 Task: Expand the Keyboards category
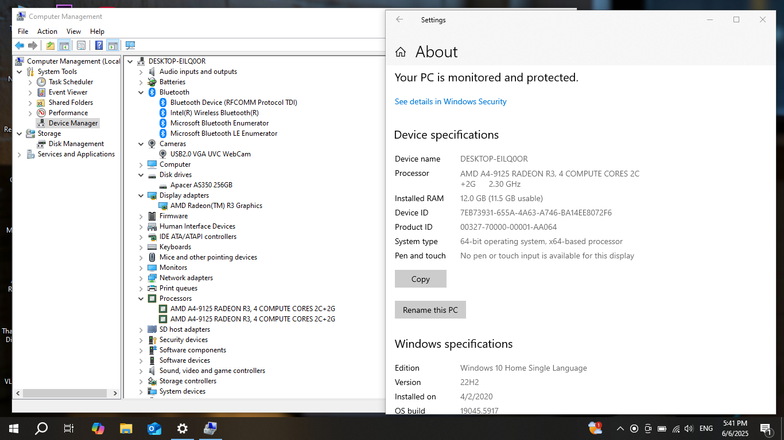(x=141, y=247)
